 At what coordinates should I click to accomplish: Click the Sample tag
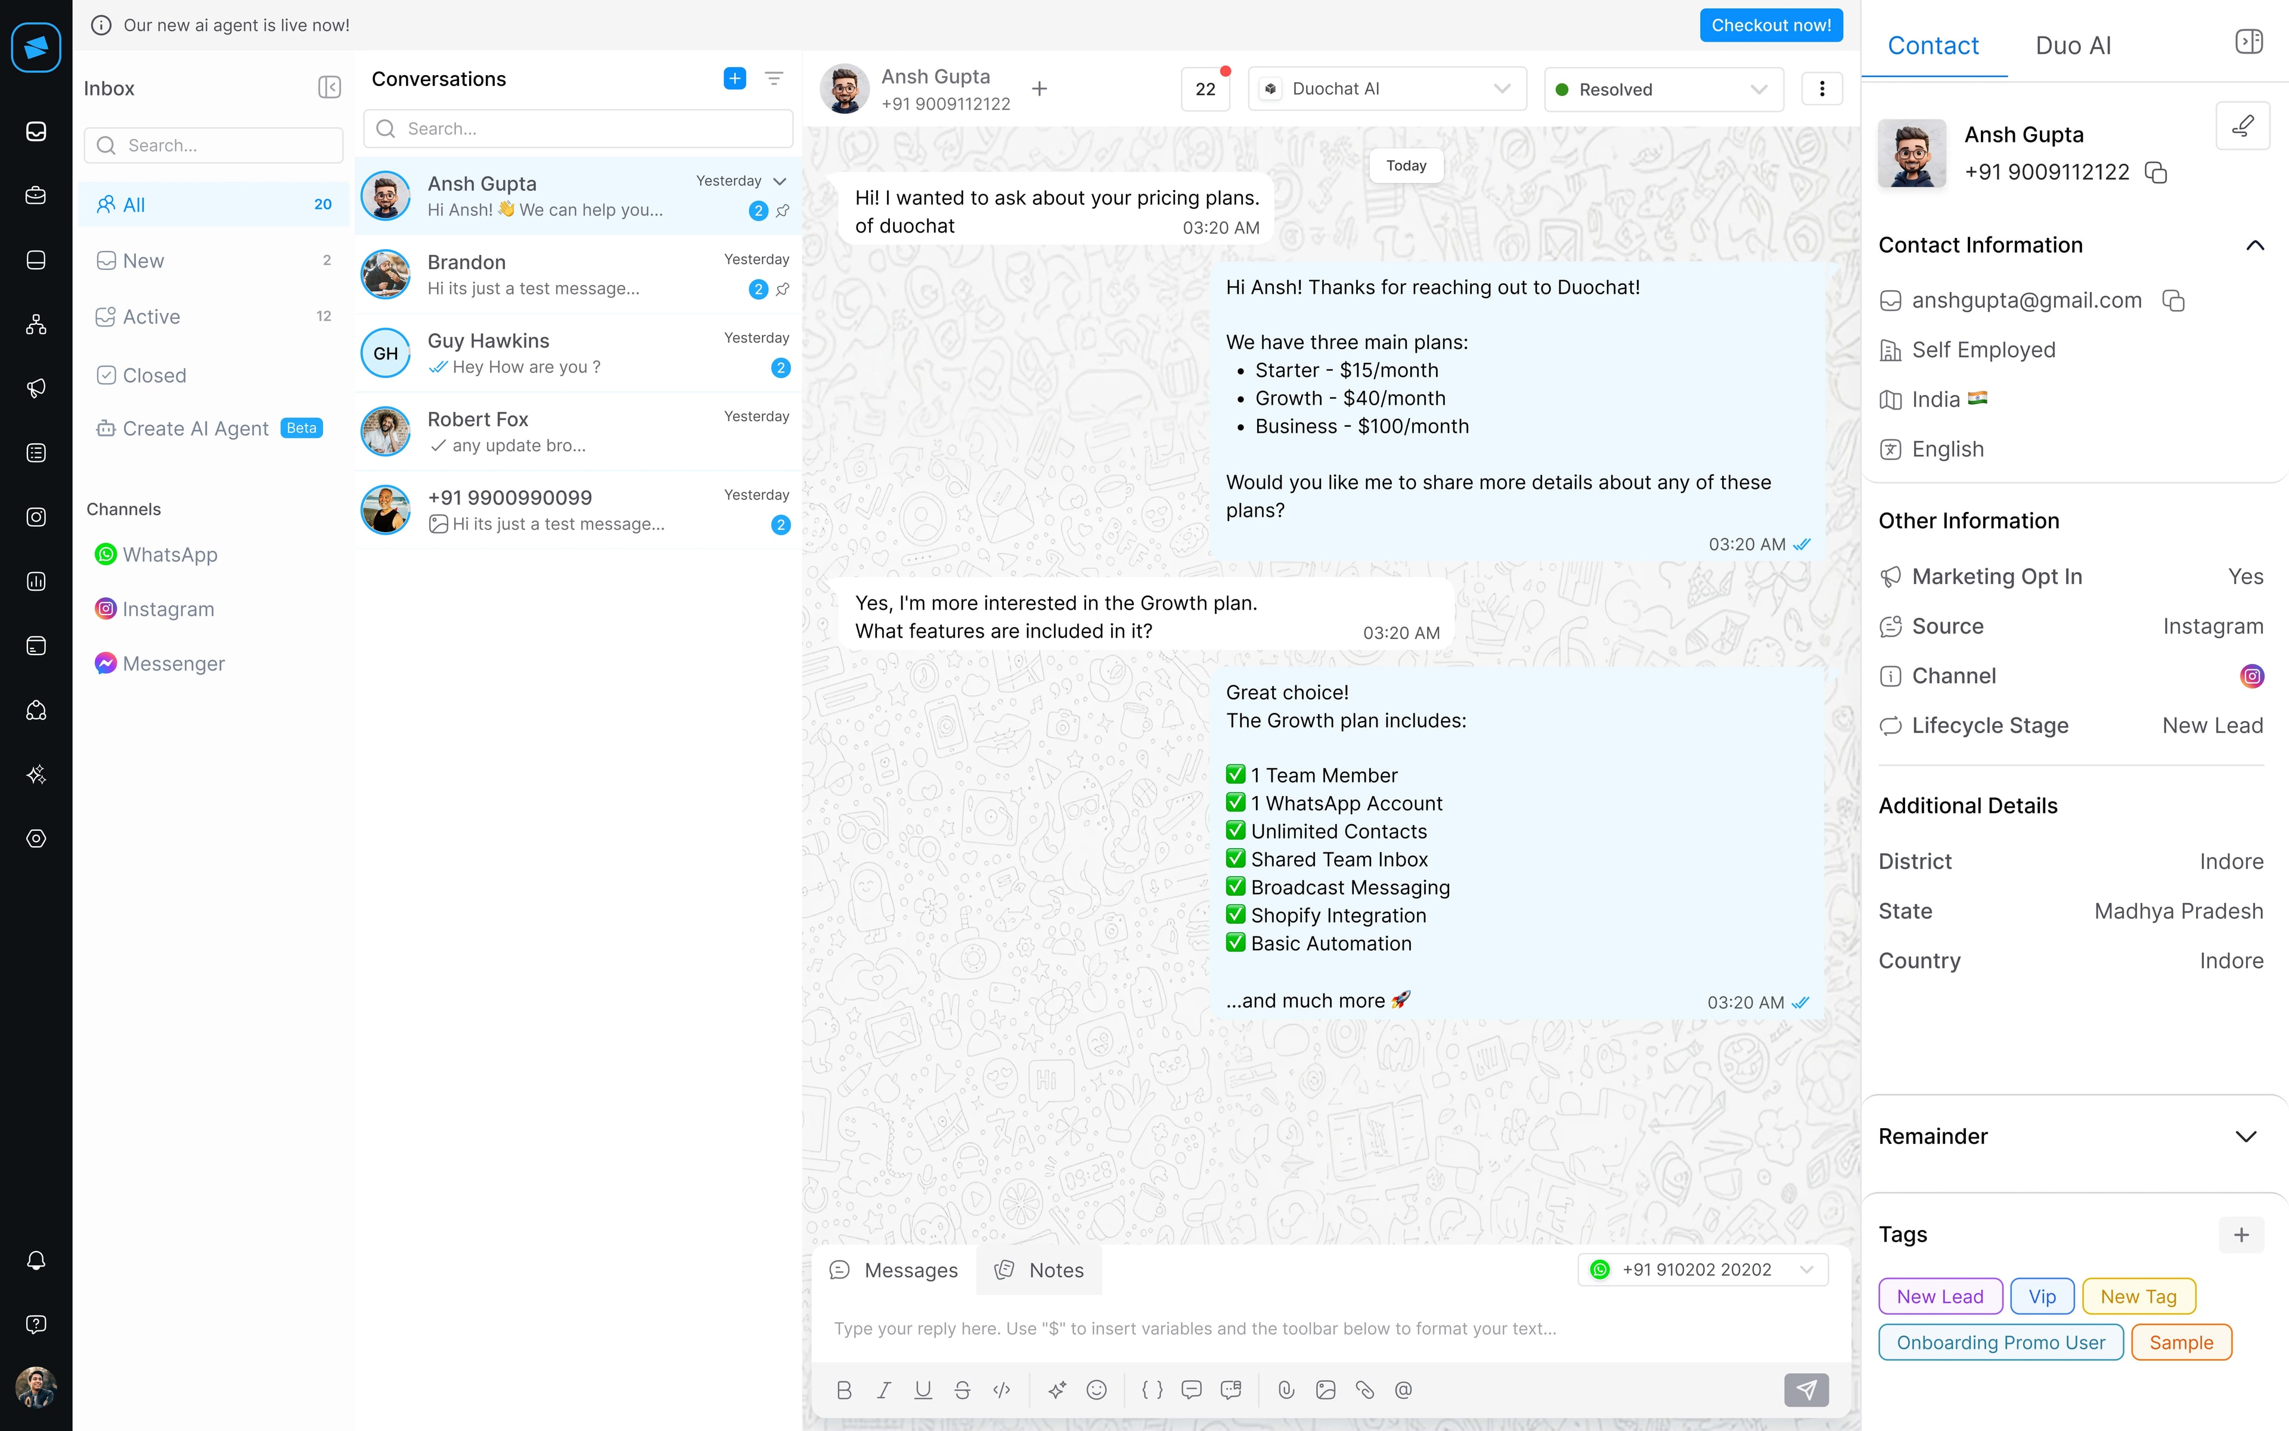(x=2181, y=1342)
